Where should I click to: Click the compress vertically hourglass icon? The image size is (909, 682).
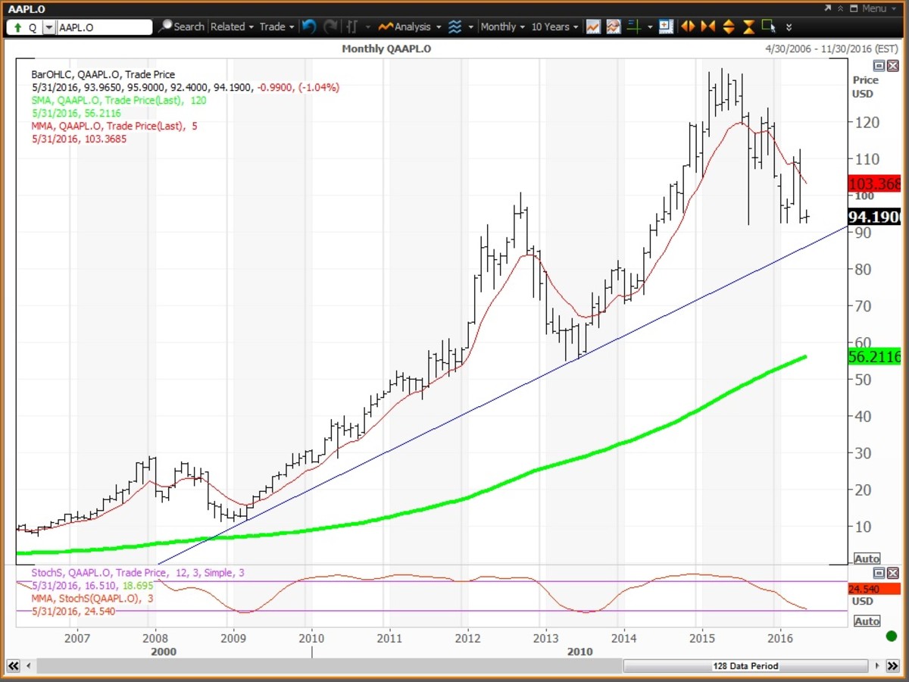click(x=748, y=27)
